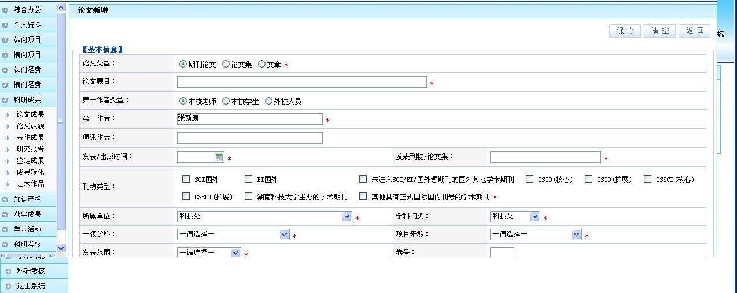
Task: Click the arrow icon beside 论文认领
Action: (8, 126)
